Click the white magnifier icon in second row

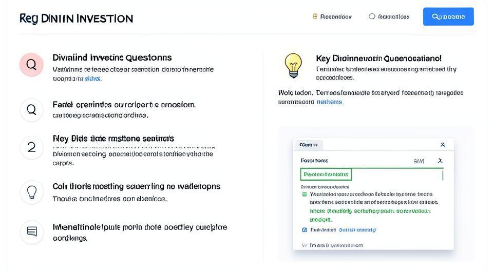[31, 109]
